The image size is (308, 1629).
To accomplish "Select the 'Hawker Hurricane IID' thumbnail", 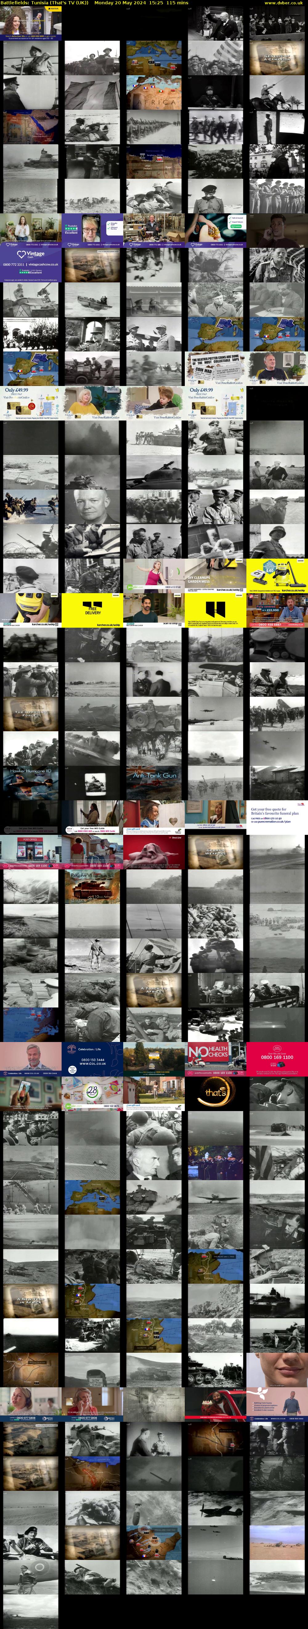I will [31, 783].
